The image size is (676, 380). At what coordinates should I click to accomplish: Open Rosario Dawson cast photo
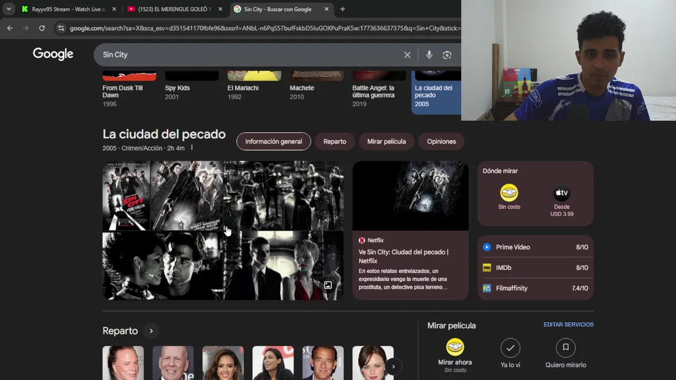273,363
